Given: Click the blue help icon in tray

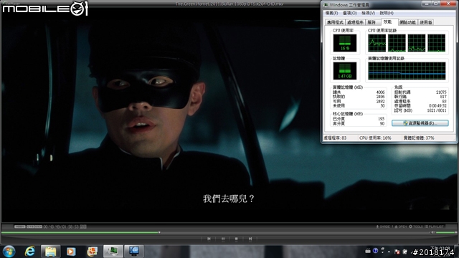Looking at the screenshot, I should (x=376, y=251).
